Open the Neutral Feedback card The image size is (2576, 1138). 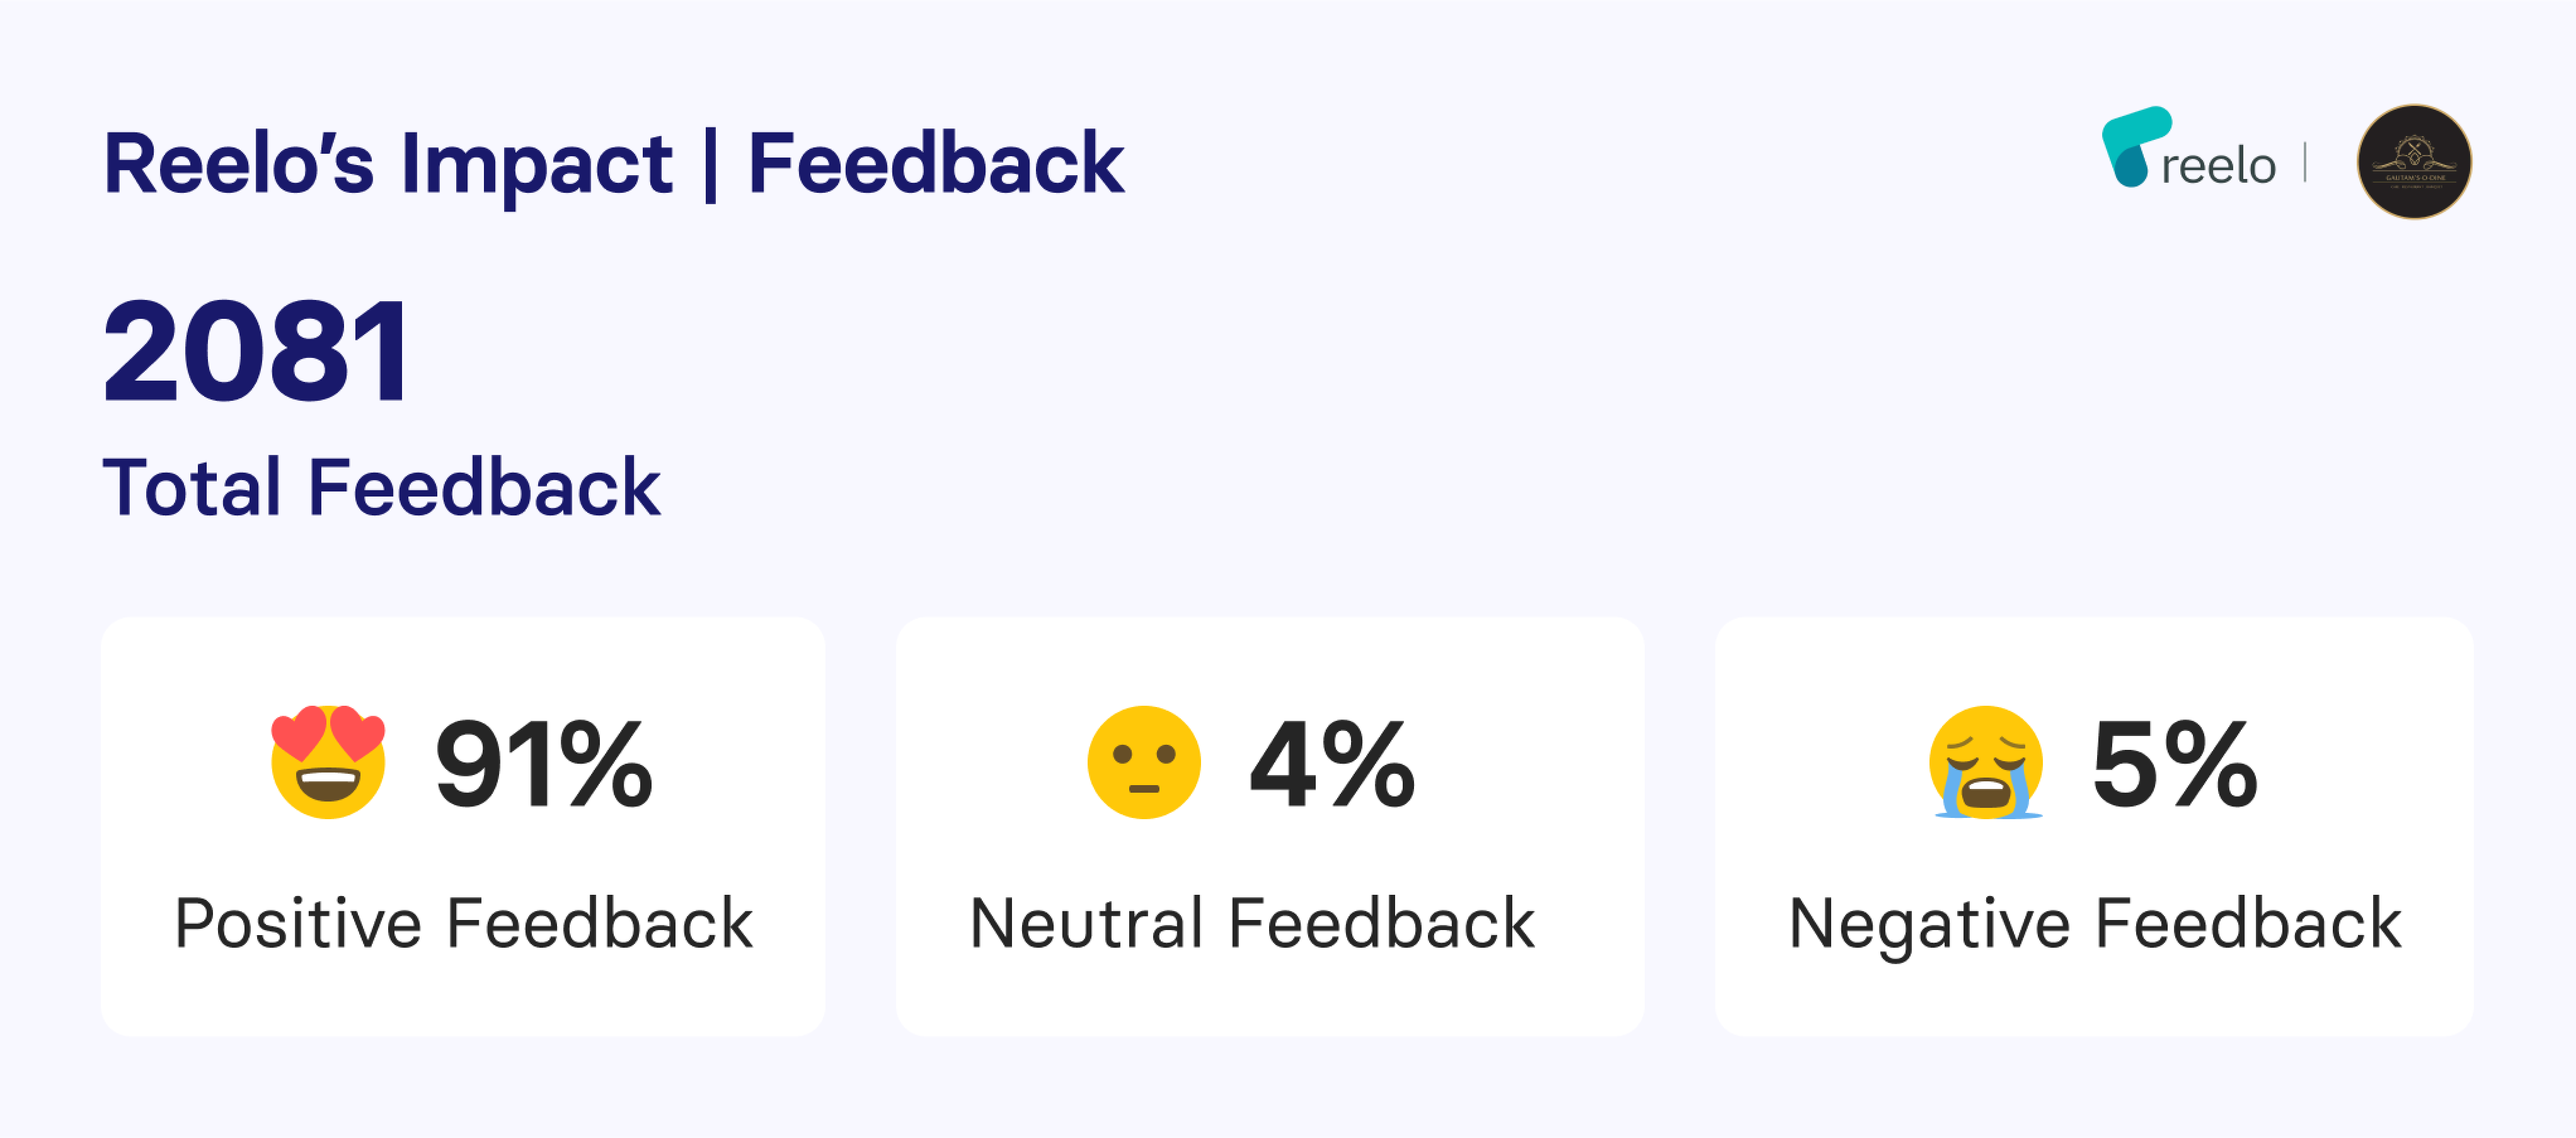[1270, 827]
